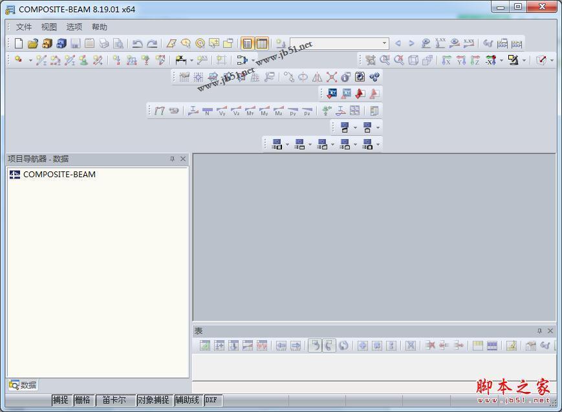Minimize the COMPOSITE-BEAM window
The image size is (562, 412).
(501, 7)
